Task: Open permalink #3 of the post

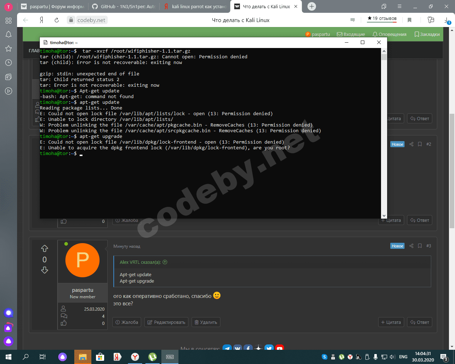Action: point(429,246)
